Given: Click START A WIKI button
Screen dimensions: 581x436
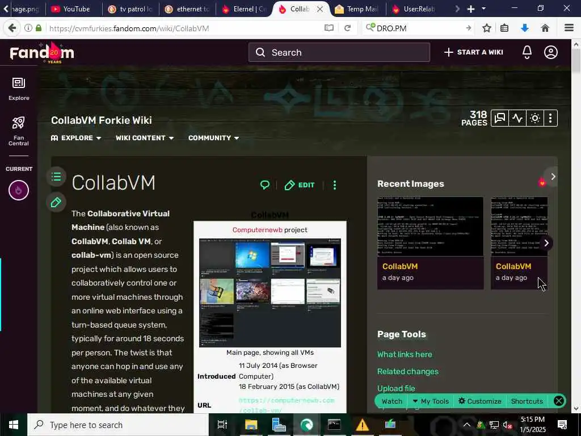Looking at the screenshot, I should (474, 52).
